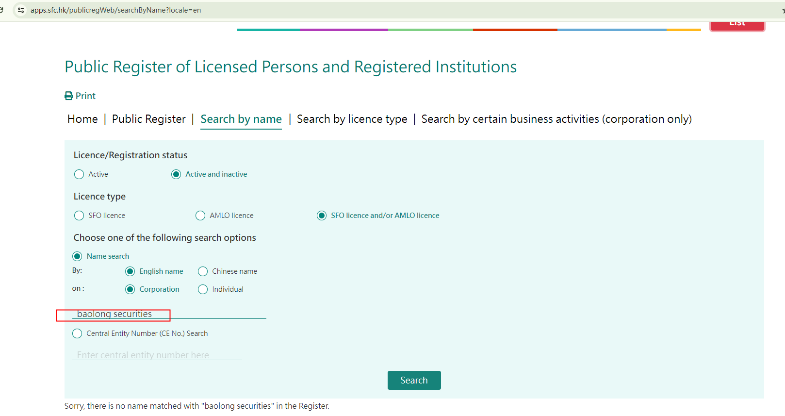Go to the Home navigation link
This screenshot has height=416, width=785.
point(82,119)
